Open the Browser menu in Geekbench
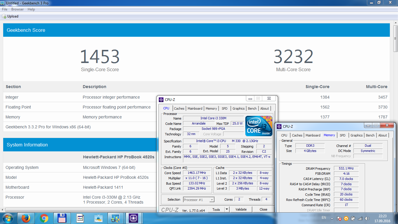The image size is (398, 224). tap(17, 9)
